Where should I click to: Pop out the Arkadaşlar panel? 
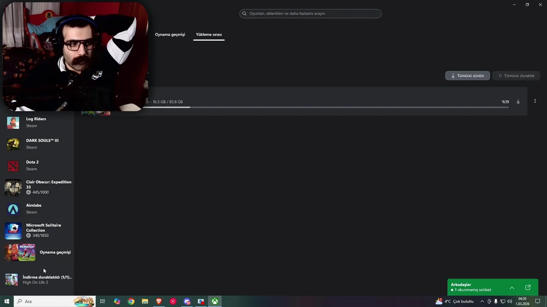pyautogui.click(x=528, y=287)
